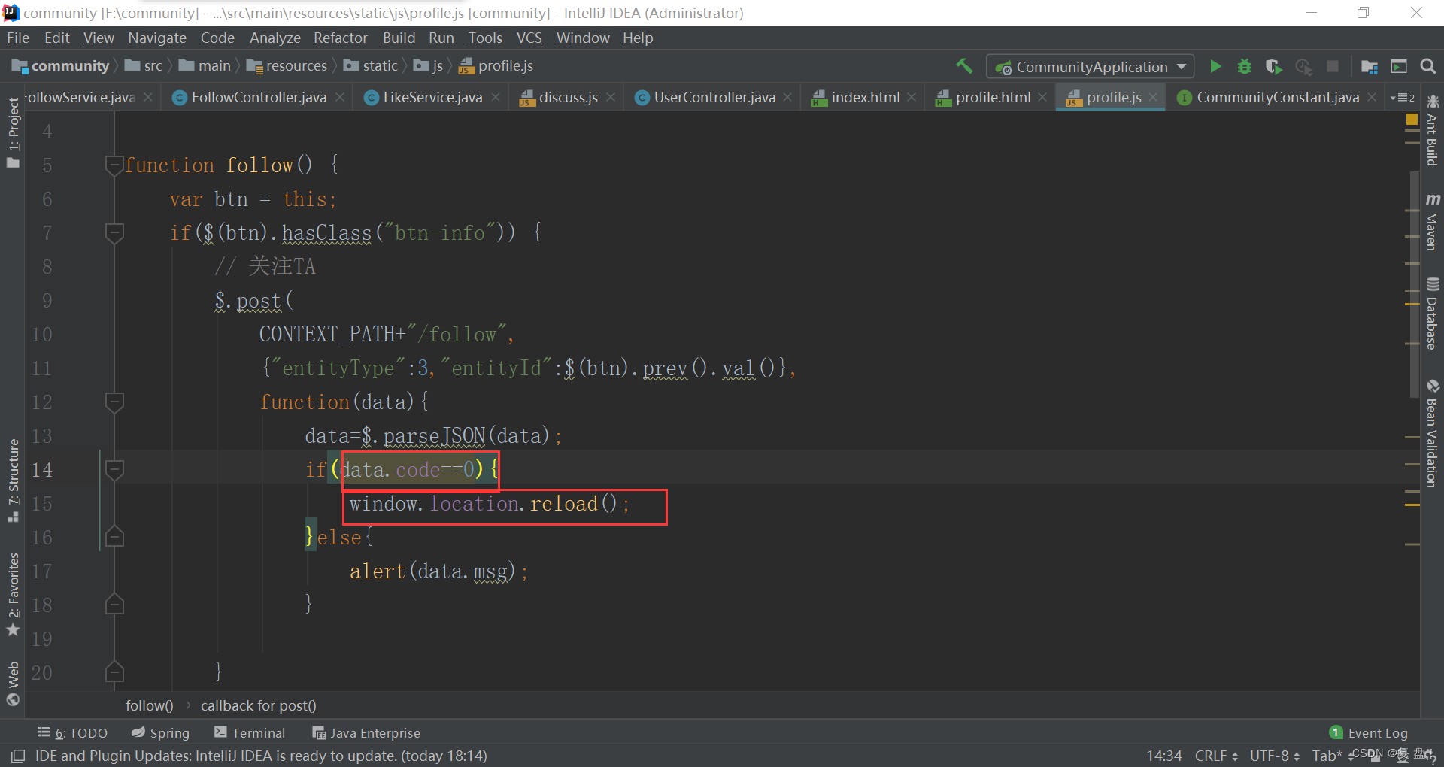Screen dimensions: 1444x767
Task: Open the File menu
Action: 18,38
